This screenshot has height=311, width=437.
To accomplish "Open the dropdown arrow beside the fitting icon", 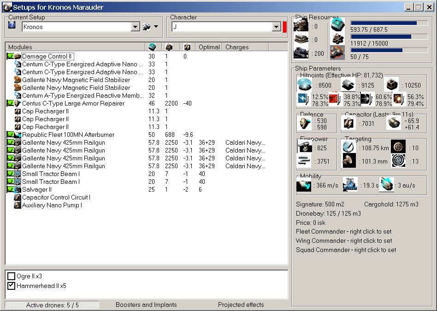I will (156, 27).
